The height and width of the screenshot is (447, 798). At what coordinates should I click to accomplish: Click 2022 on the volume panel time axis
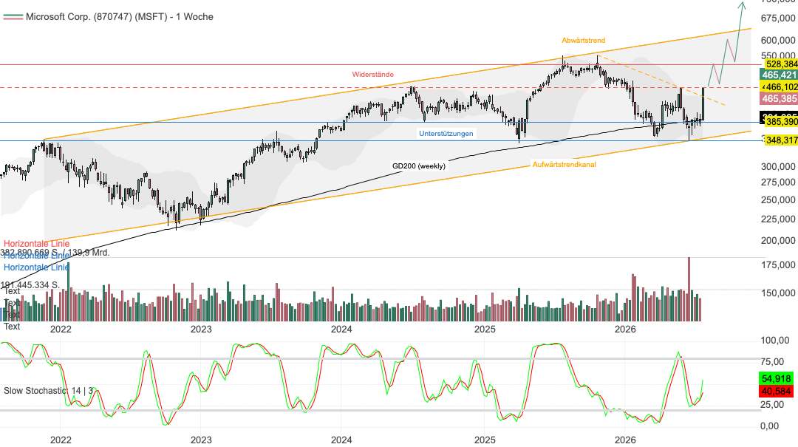61,330
